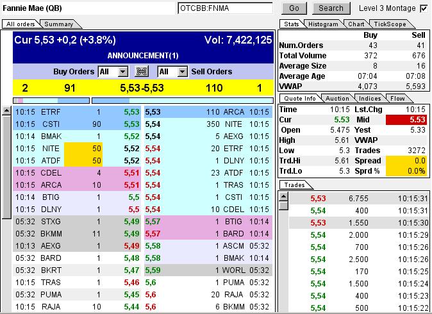Select the Quote Info tab
The height and width of the screenshot is (314, 432).
point(300,98)
